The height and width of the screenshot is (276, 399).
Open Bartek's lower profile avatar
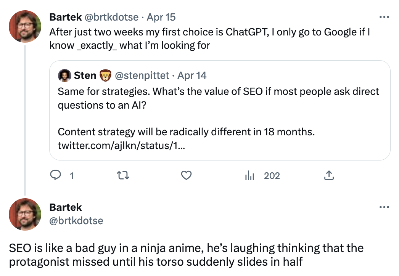click(x=25, y=214)
